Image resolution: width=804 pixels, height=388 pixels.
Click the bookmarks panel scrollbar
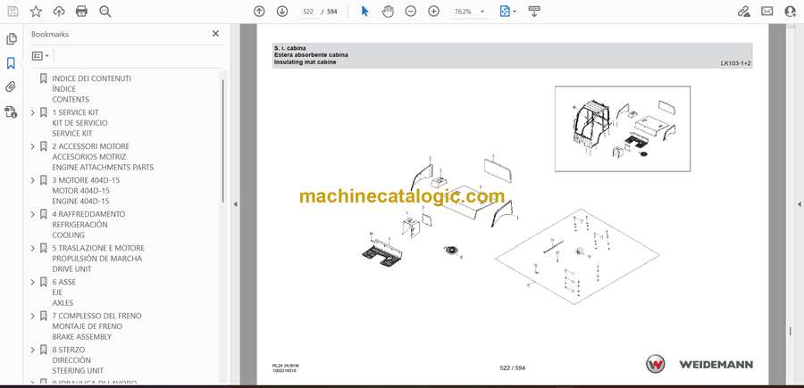click(223, 141)
